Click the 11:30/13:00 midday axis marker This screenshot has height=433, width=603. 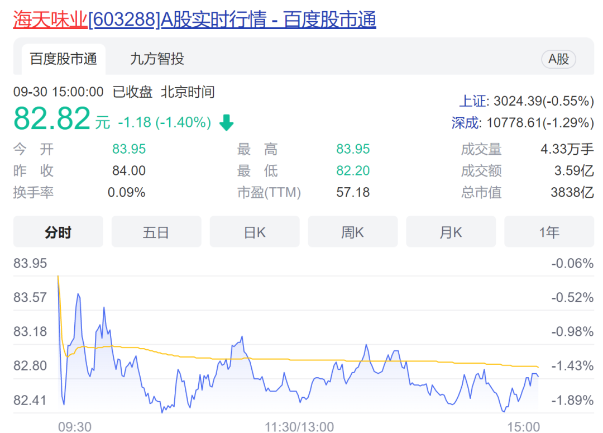pos(299,427)
